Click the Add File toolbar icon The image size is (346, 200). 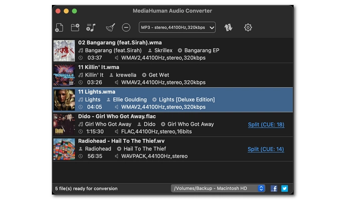pyautogui.click(x=59, y=28)
